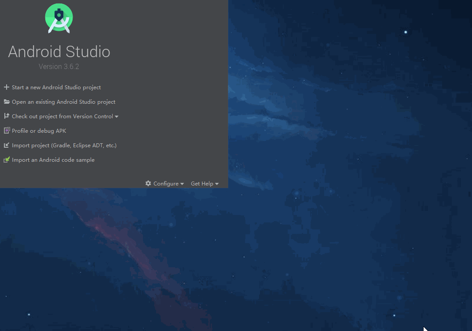Click the Android Studio title text
This screenshot has width=472, height=331.
(x=59, y=51)
